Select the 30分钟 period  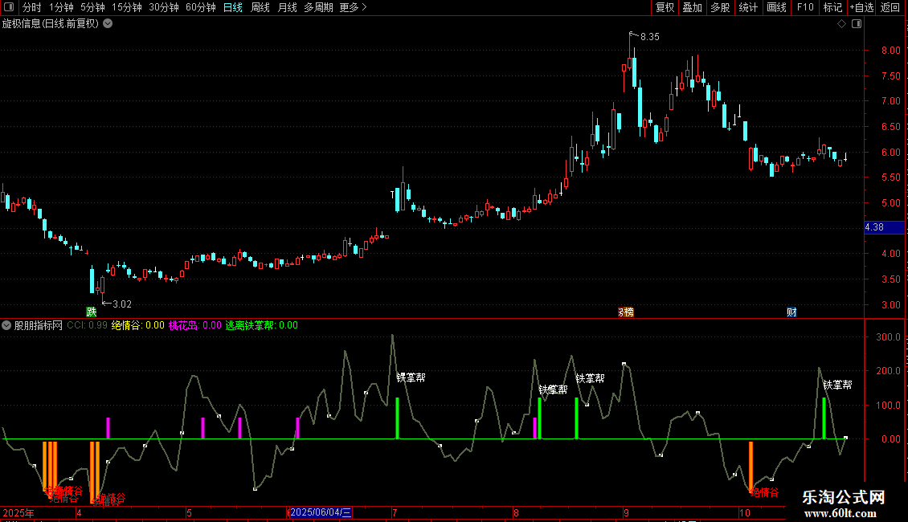(x=164, y=7)
